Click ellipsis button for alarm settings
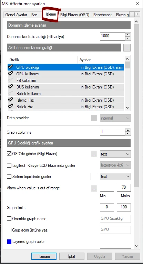The width and height of the screenshot is (143, 264). [94, 188]
